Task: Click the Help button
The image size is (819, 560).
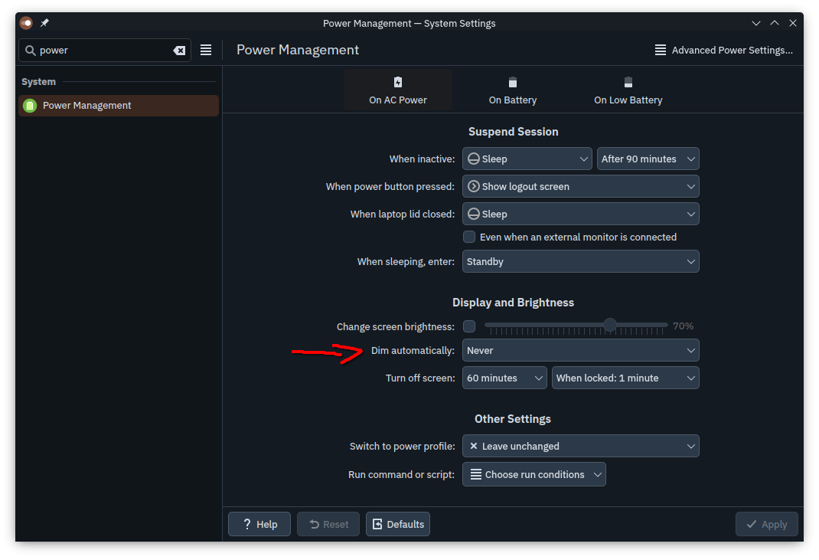Action: tap(259, 524)
